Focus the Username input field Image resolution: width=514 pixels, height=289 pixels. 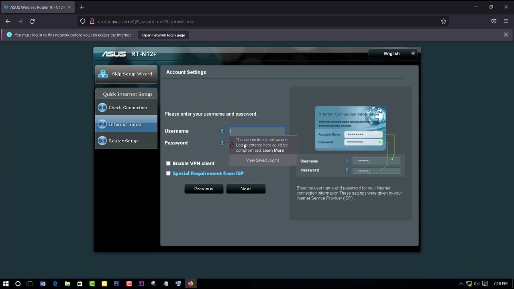click(257, 131)
